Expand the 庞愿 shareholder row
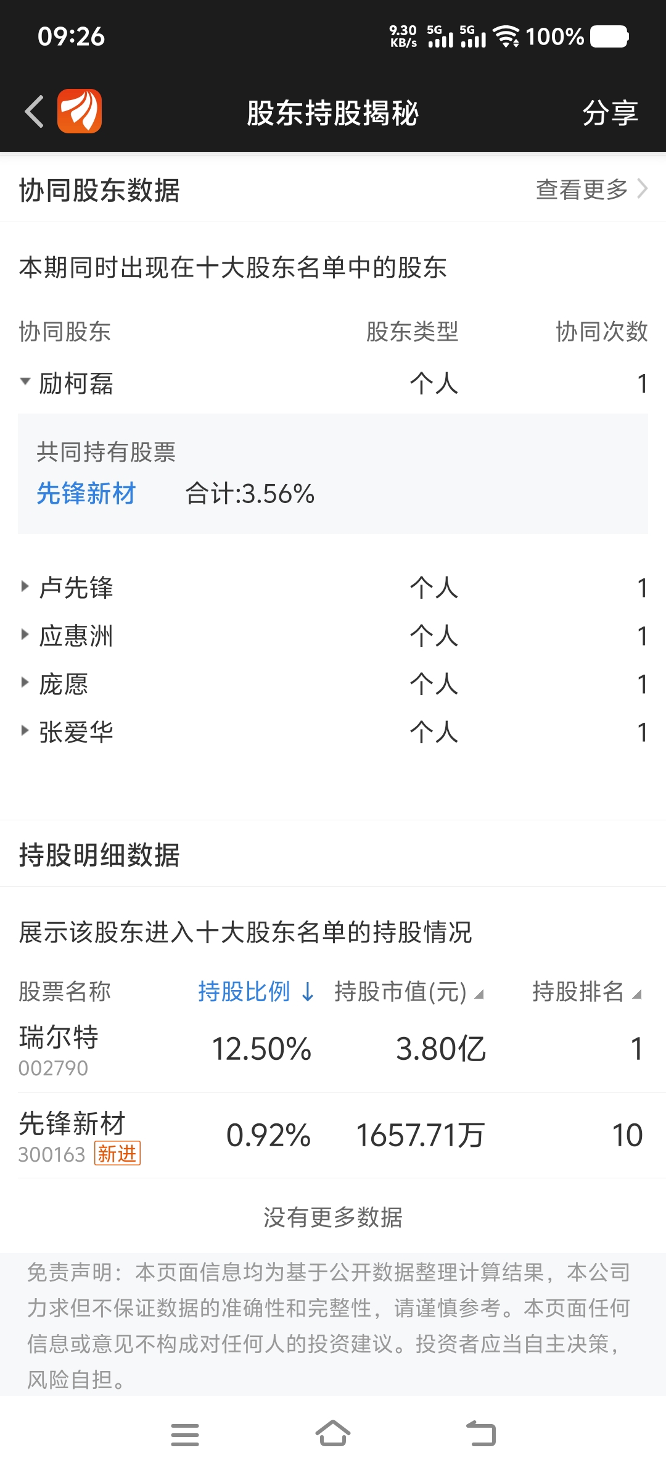Viewport: 666px width, 1474px height. point(333,683)
